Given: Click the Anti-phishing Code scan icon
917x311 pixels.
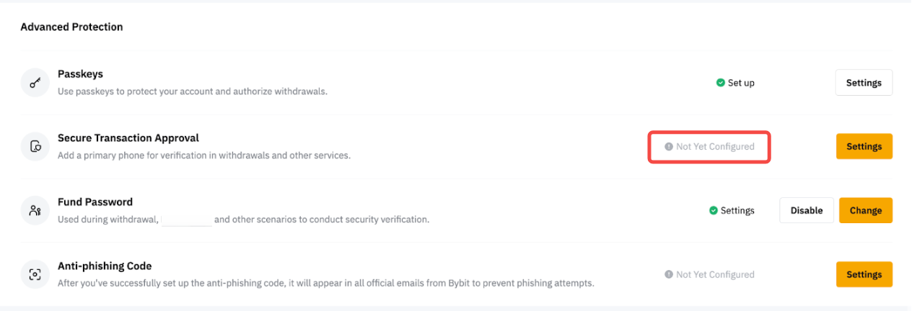Looking at the screenshot, I should pos(35,274).
